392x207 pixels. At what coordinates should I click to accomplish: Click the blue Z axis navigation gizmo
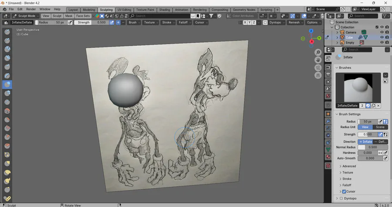coord(311,31)
